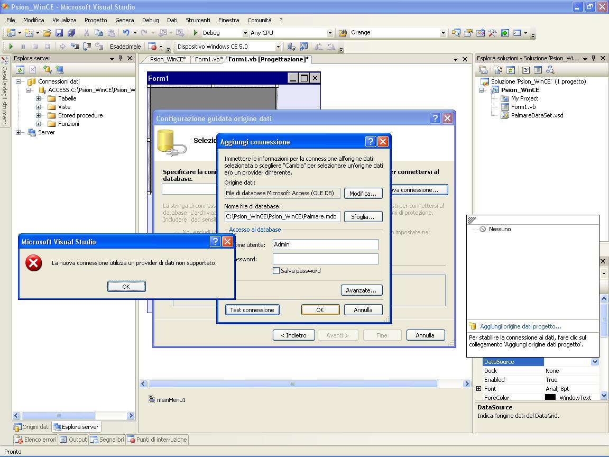
Task: Click the Save floppy disk icon
Action: (59, 33)
